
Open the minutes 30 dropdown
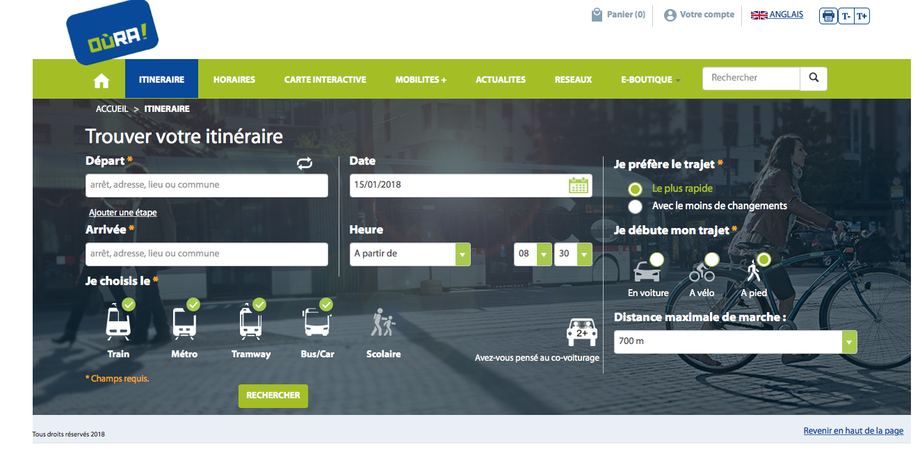tap(573, 254)
